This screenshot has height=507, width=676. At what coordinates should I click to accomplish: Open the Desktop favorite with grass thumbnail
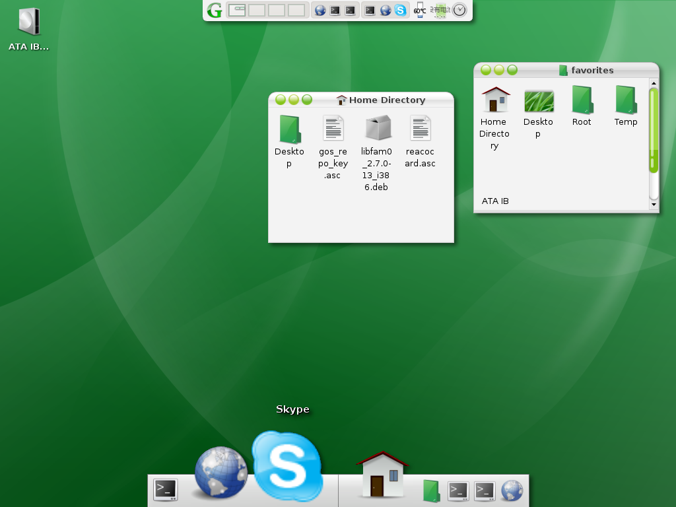click(538, 114)
